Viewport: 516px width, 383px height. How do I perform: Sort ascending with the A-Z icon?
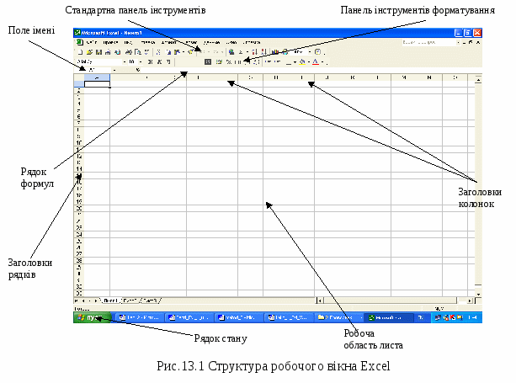pyautogui.click(x=254, y=52)
